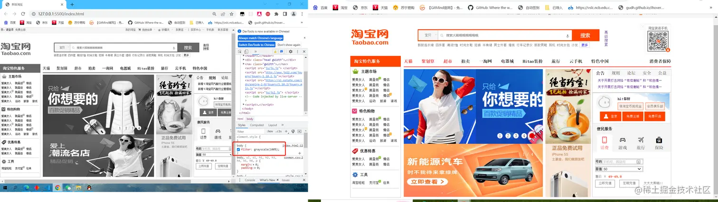Click Don't show again button
Viewport: 718px width, 202px height.
click(289, 44)
